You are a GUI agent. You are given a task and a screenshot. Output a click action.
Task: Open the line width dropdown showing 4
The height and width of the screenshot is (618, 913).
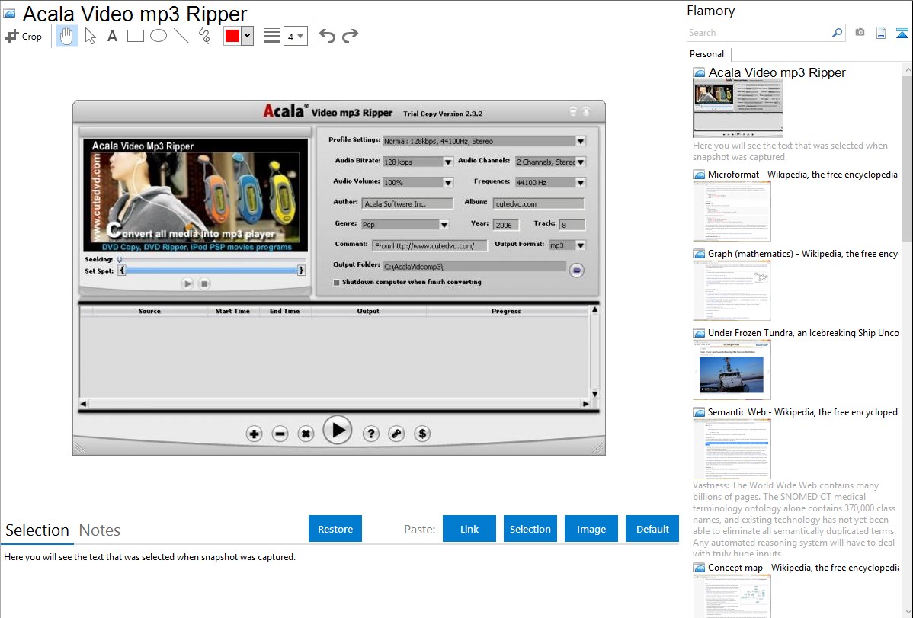click(x=296, y=36)
